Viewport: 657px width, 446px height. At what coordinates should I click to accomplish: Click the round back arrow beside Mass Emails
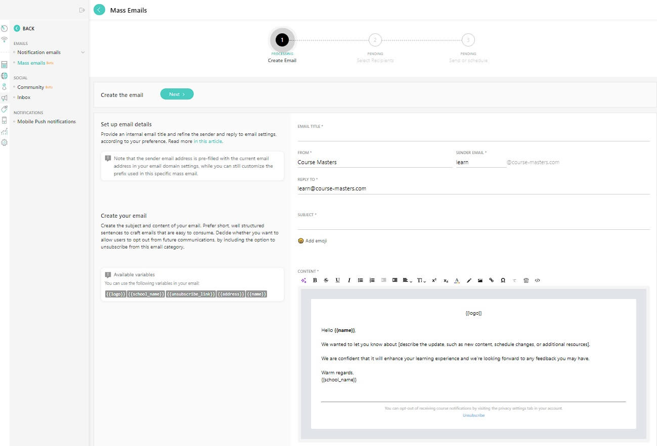coord(99,10)
